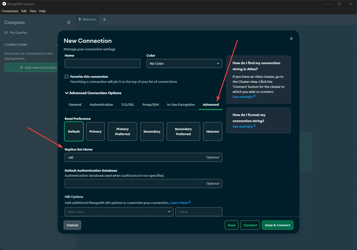Viewport: 357px width, 250px height.
Task: Select the Primary Preferred read preference
Action: point(122,131)
